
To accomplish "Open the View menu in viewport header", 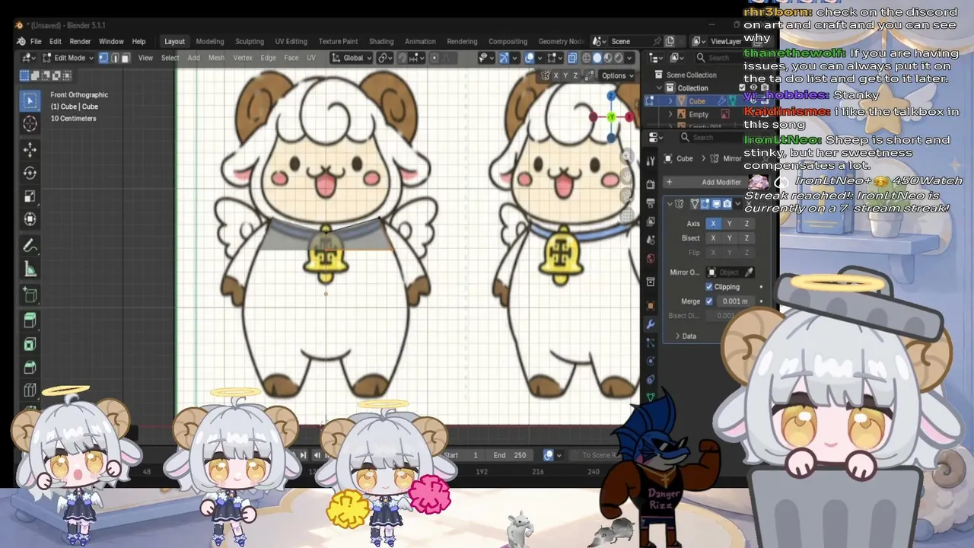I will [x=145, y=58].
